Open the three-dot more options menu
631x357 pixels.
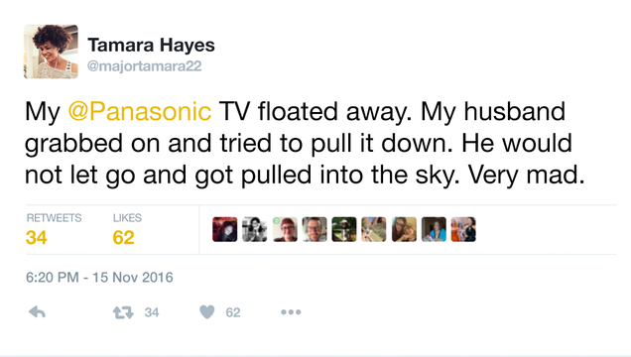pyautogui.click(x=291, y=312)
